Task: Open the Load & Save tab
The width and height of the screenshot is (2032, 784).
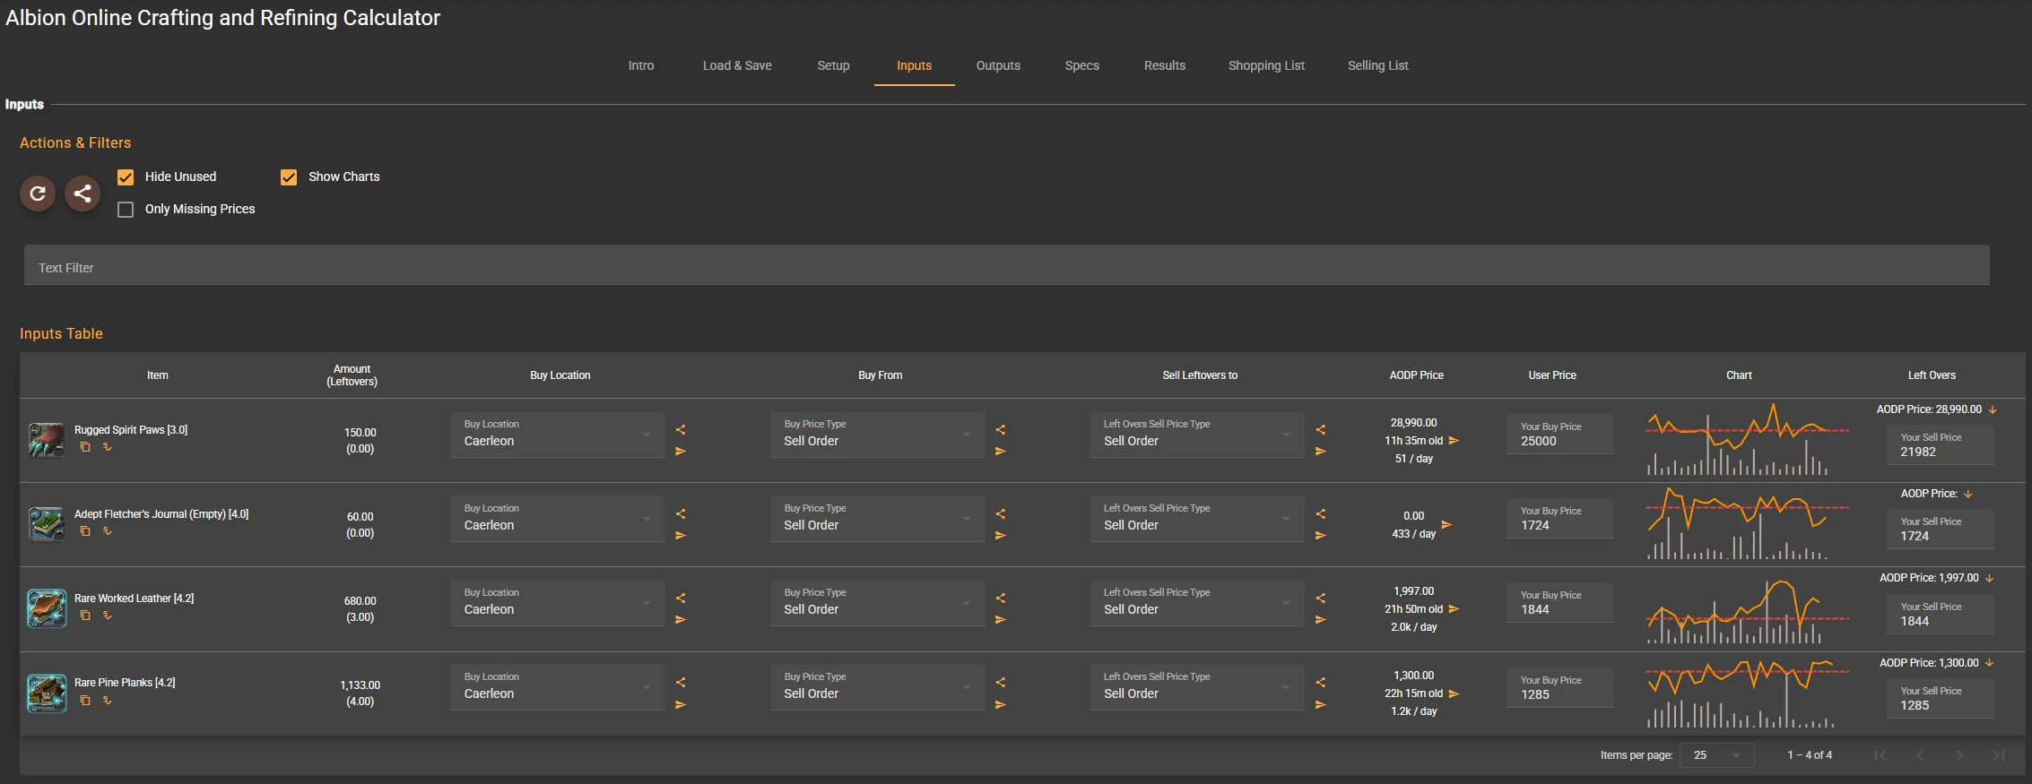Action: (737, 65)
